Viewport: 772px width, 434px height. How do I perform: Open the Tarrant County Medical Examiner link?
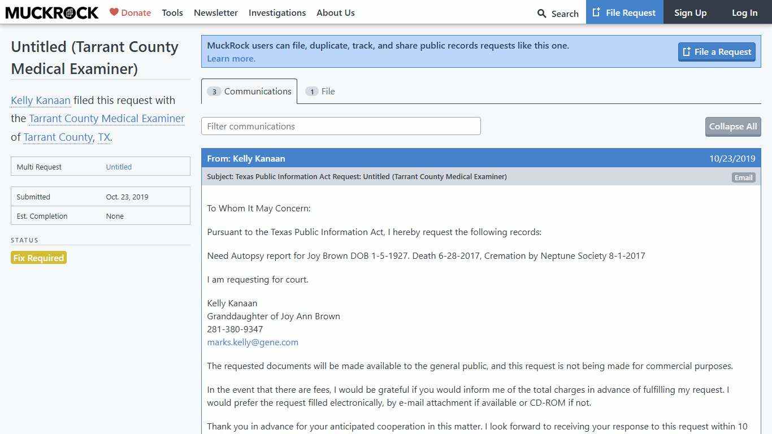(x=107, y=119)
